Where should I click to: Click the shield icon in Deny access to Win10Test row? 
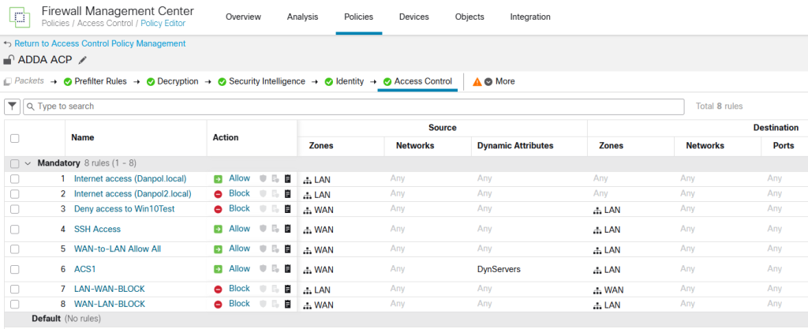pyautogui.click(x=263, y=208)
